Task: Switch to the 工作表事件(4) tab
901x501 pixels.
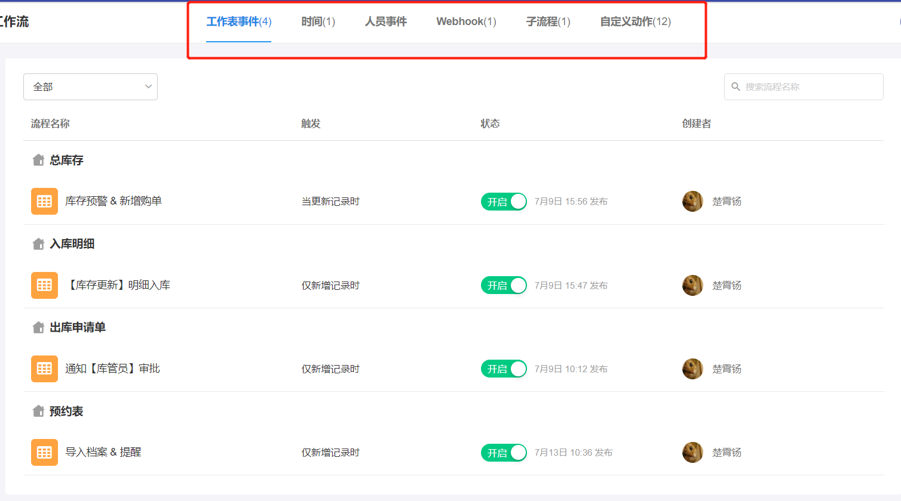Action: click(x=239, y=21)
